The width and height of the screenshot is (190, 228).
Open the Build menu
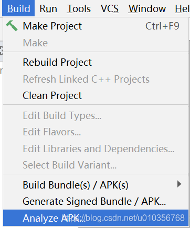coord(18,8)
